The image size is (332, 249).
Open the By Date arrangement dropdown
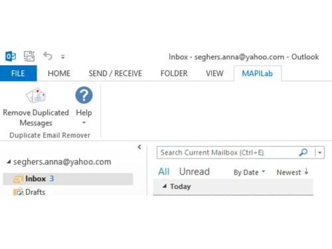[250, 172]
